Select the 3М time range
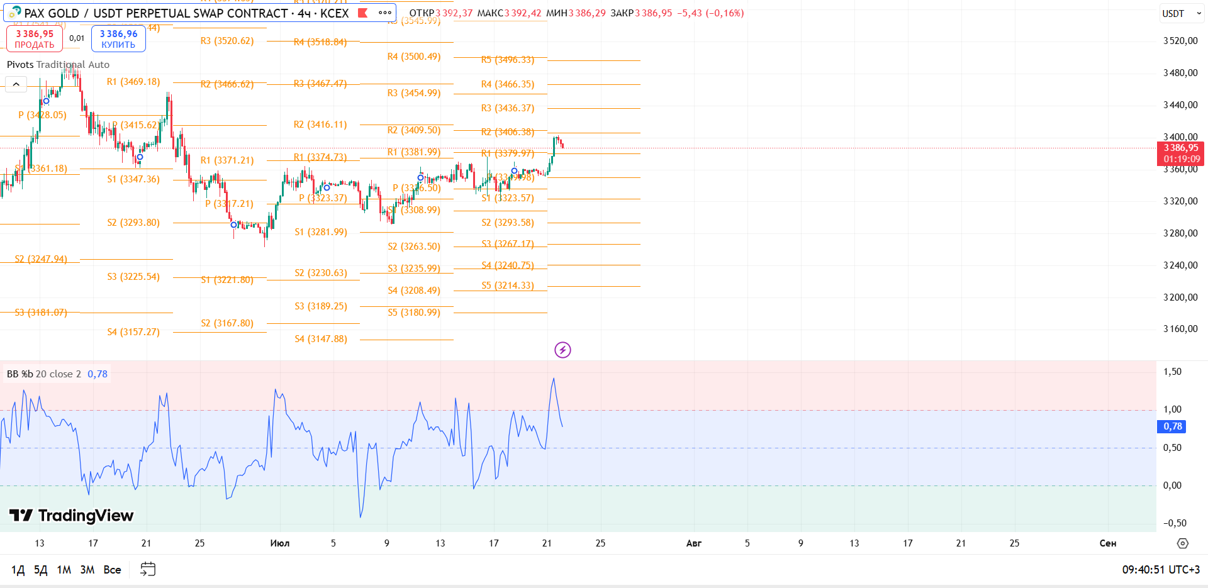This screenshot has width=1208, height=588. pyautogui.click(x=87, y=570)
